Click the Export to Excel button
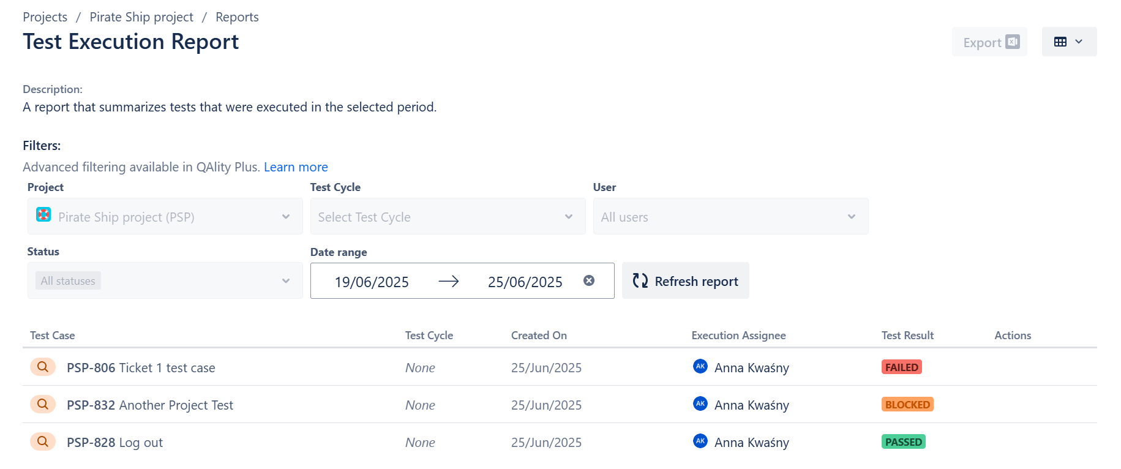 989,42
